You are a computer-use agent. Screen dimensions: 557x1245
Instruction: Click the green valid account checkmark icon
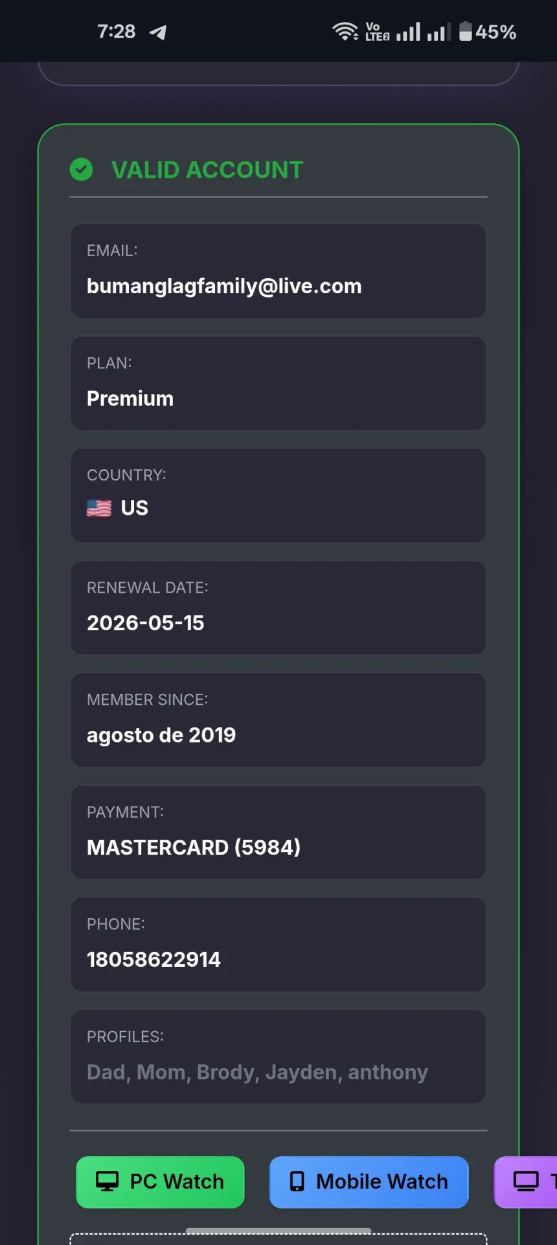click(81, 170)
